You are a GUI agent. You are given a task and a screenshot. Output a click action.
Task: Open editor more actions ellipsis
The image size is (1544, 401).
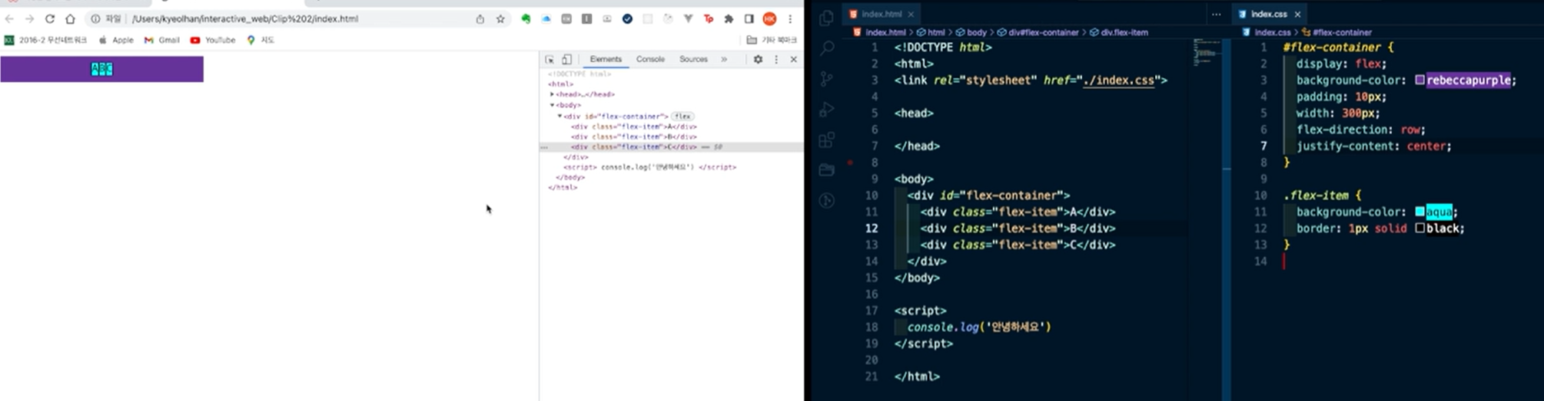[x=1216, y=14]
